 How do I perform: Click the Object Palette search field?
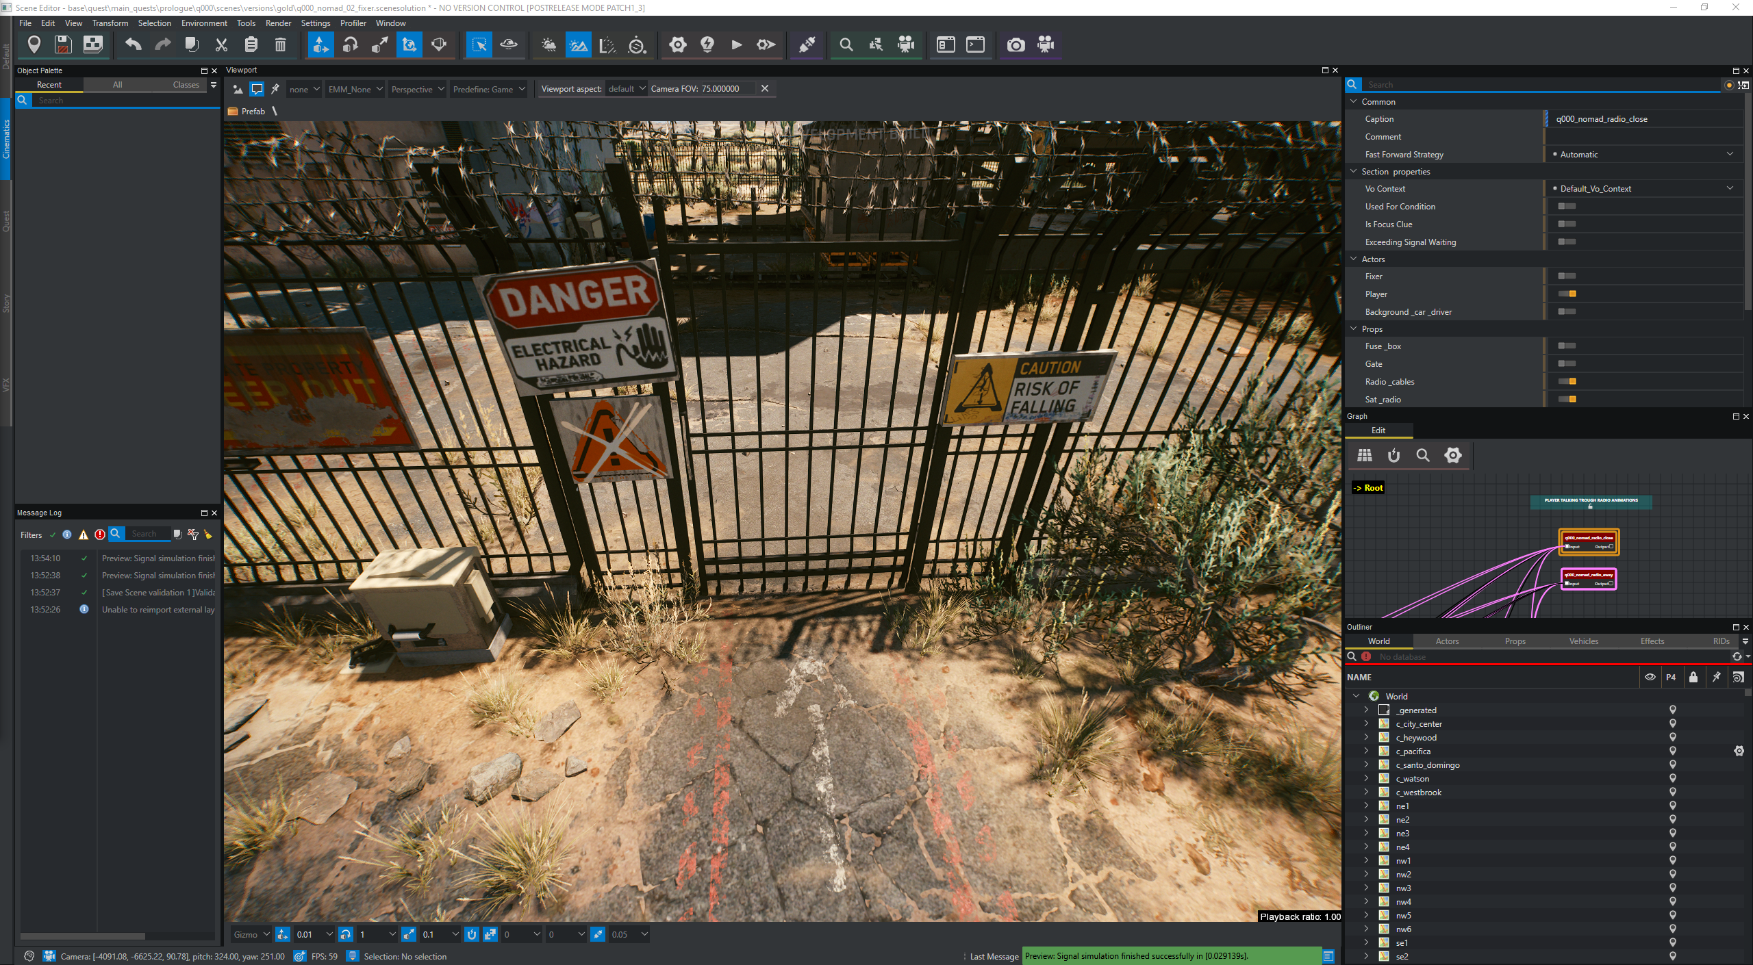point(125,101)
